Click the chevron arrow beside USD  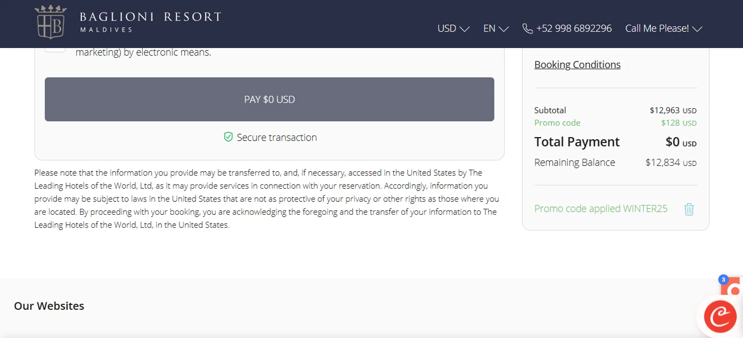465,29
